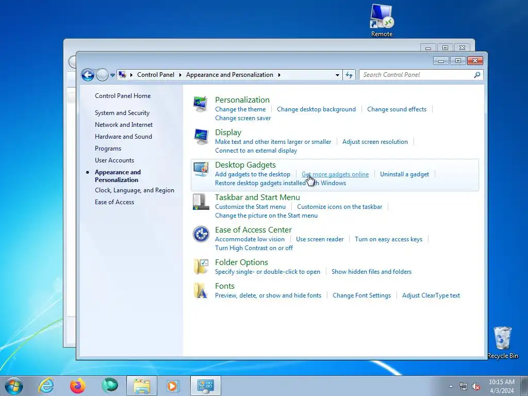This screenshot has width=528, height=396.
Task: Open the Recycle Bin
Action: 503,342
